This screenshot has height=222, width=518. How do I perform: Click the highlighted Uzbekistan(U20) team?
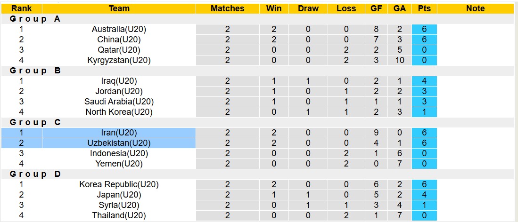pyautogui.click(x=119, y=143)
